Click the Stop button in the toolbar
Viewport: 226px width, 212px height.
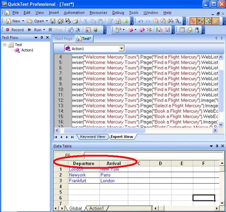(x=55, y=30)
